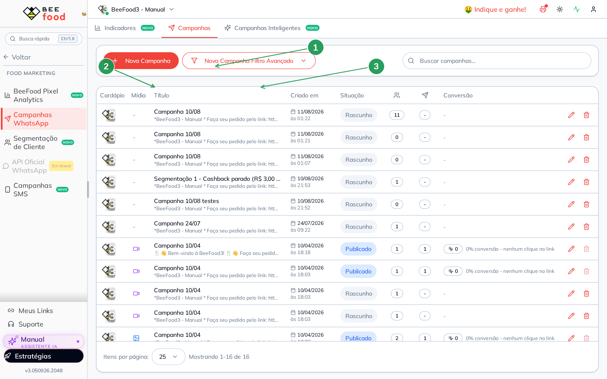The image size is (607, 379).
Task: Click recipients count 11 badge
Action: [x=397, y=115]
